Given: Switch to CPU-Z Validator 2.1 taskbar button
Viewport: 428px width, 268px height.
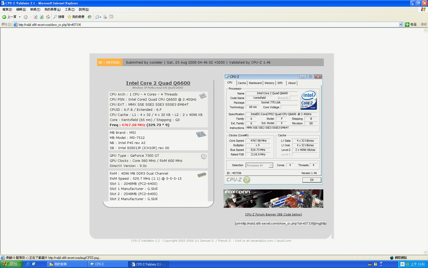Looking at the screenshot, I should pyautogui.click(x=149, y=264).
